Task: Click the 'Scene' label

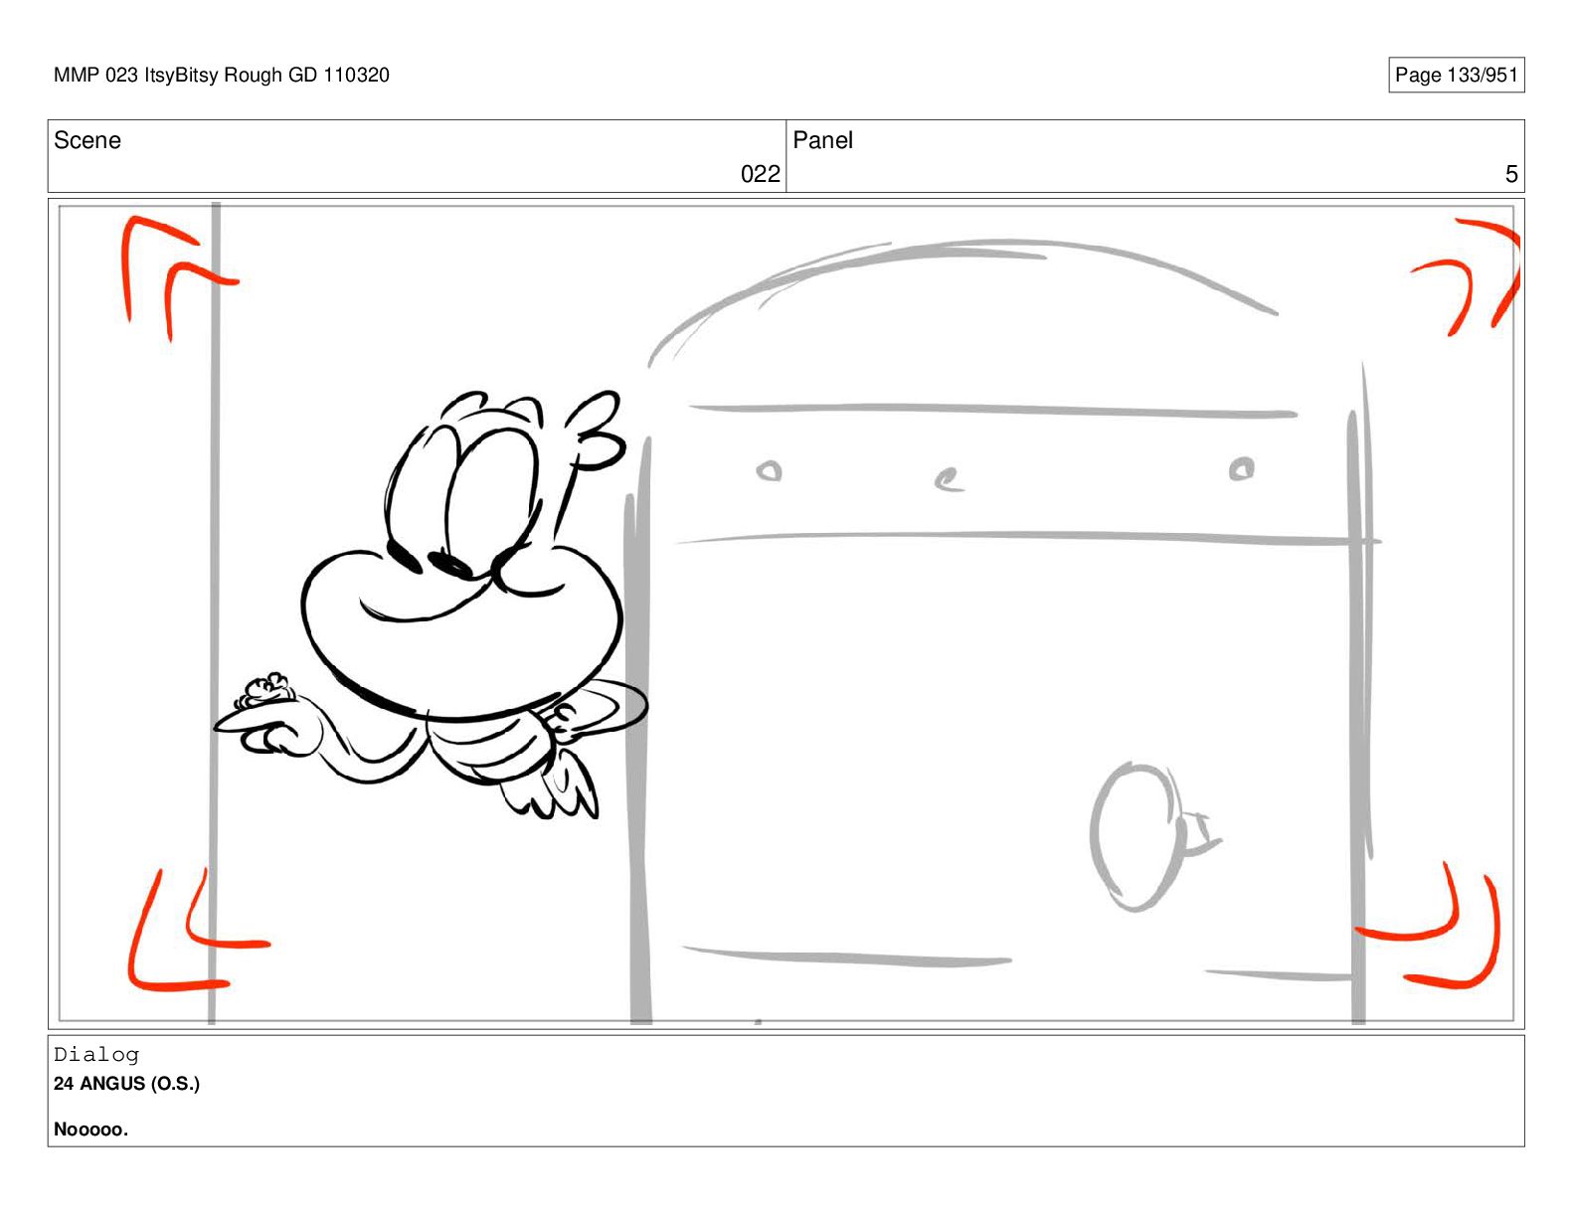Action: coord(87,140)
